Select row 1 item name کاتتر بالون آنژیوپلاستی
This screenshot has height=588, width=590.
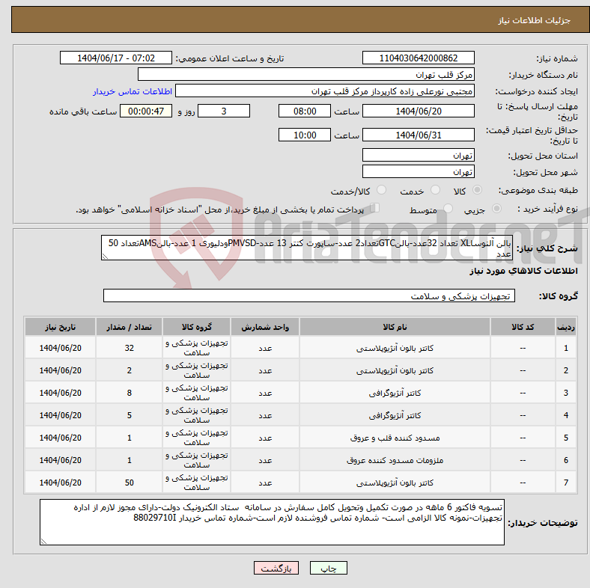395,348
